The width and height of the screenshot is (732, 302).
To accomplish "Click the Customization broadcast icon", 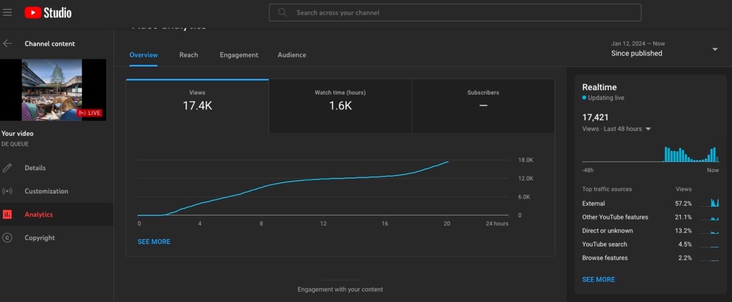I will tap(7, 191).
